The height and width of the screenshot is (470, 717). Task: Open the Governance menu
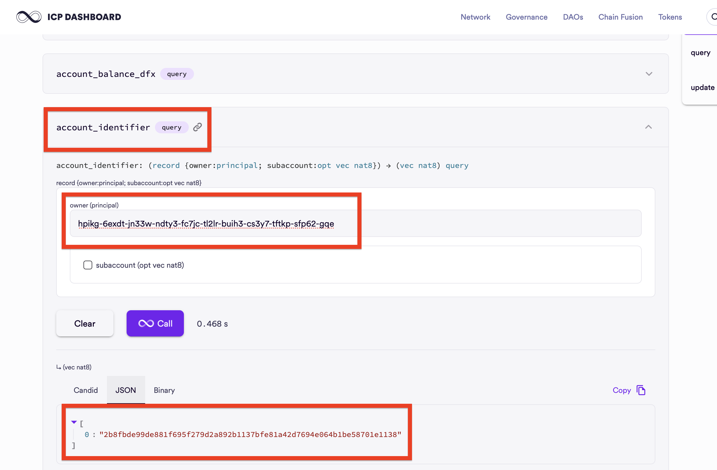[x=526, y=17]
